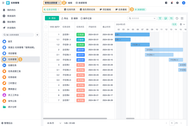Click the 主任务2 Gantt bar
This screenshot has height=126, width=188.
pos(164,50)
